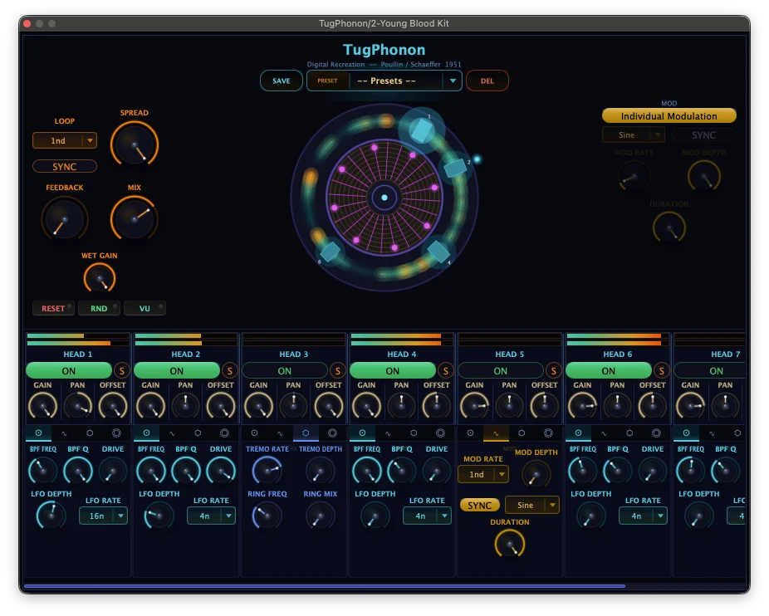Image resolution: width=769 pixels, height=616 pixels.
Task: Select the rings icon on Head 1
Action: tap(115, 433)
